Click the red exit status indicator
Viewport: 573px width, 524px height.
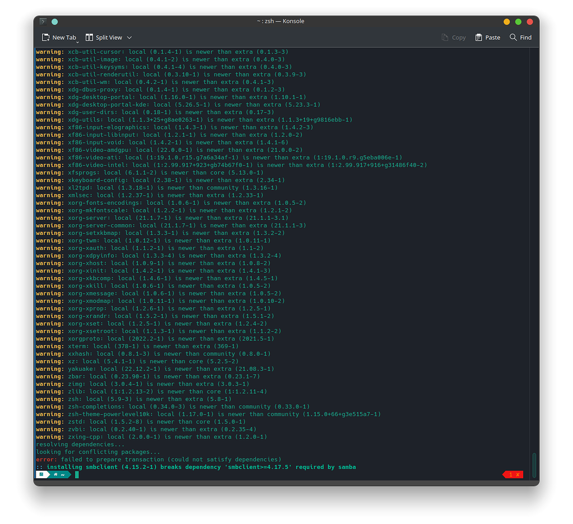tap(513, 475)
